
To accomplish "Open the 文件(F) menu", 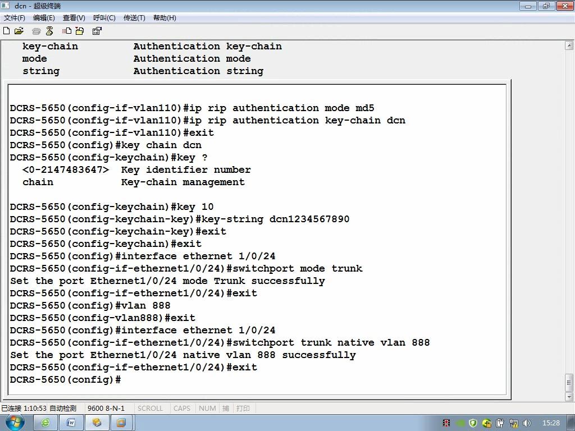I will [14, 17].
